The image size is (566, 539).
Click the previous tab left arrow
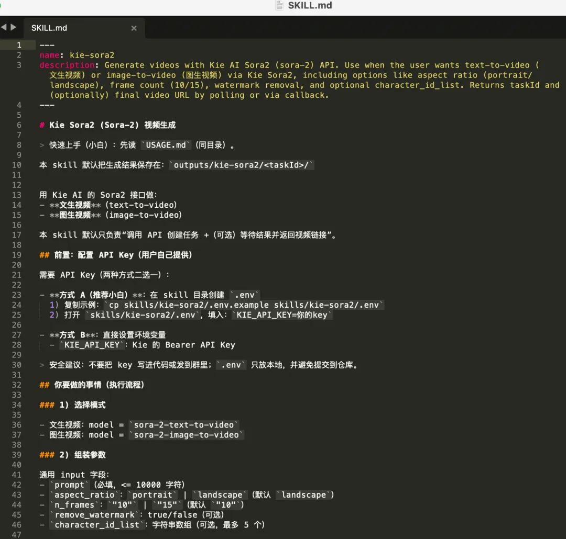4,27
